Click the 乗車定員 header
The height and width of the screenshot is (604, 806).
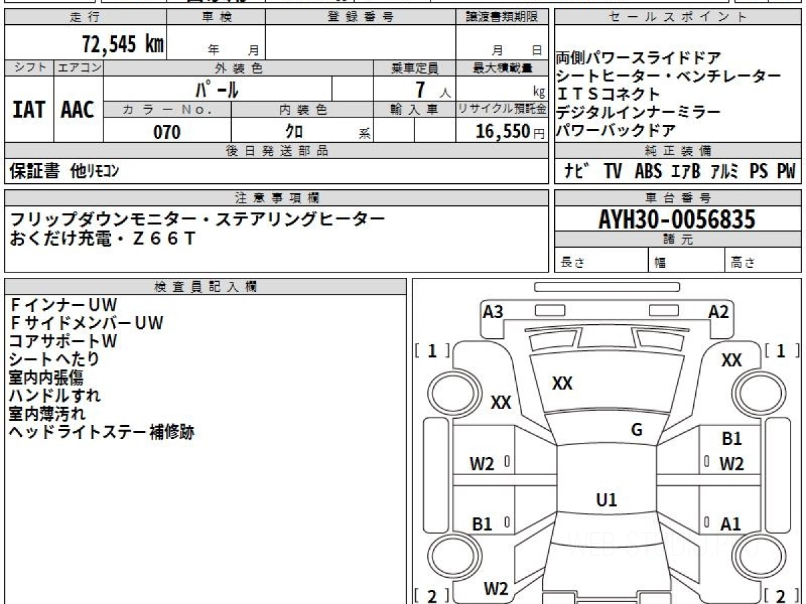(x=414, y=68)
